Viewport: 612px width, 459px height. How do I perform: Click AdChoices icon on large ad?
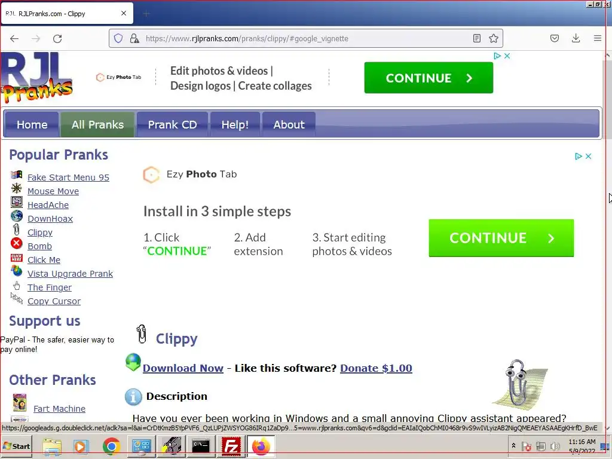(x=579, y=156)
